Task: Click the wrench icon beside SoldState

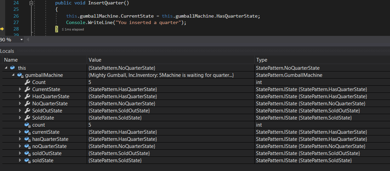Action: (27, 118)
